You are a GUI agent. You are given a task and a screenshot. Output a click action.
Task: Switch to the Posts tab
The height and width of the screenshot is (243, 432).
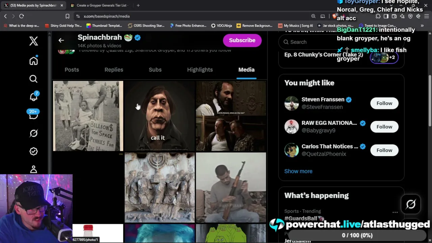72,70
